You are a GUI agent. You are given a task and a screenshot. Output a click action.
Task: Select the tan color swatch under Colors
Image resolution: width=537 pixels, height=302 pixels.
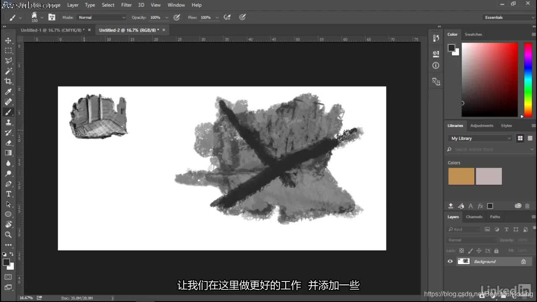pyautogui.click(x=461, y=177)
